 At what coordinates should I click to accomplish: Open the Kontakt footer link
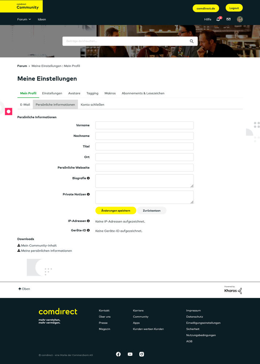(x=104, y=310)
